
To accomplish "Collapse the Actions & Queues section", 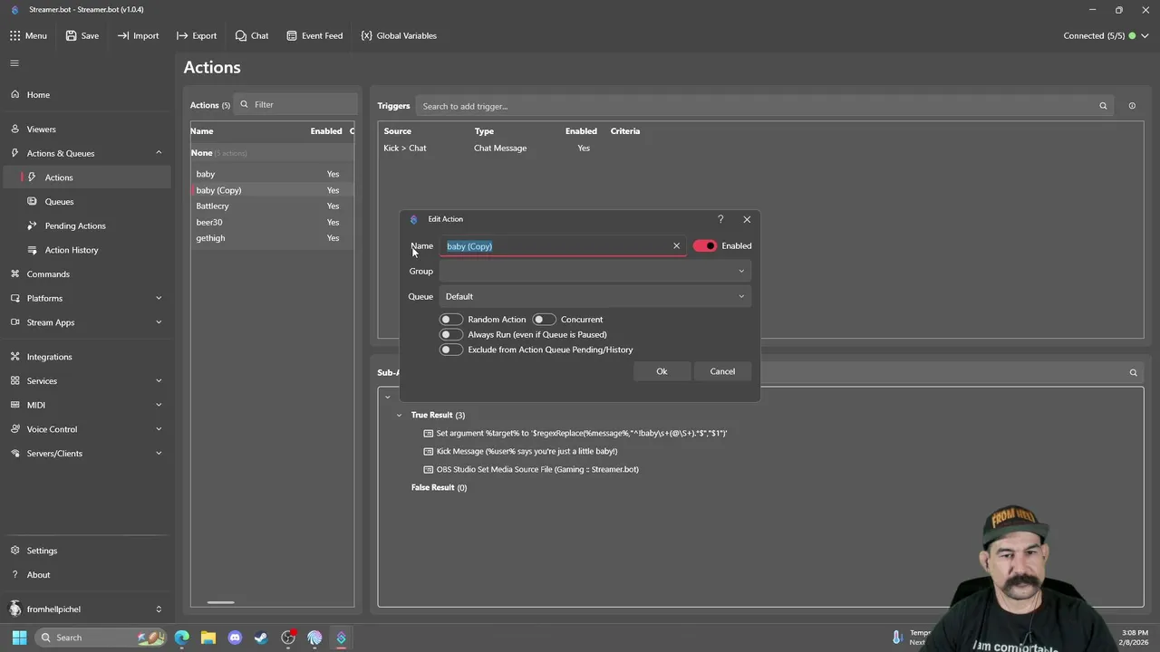I will [86, 153].
